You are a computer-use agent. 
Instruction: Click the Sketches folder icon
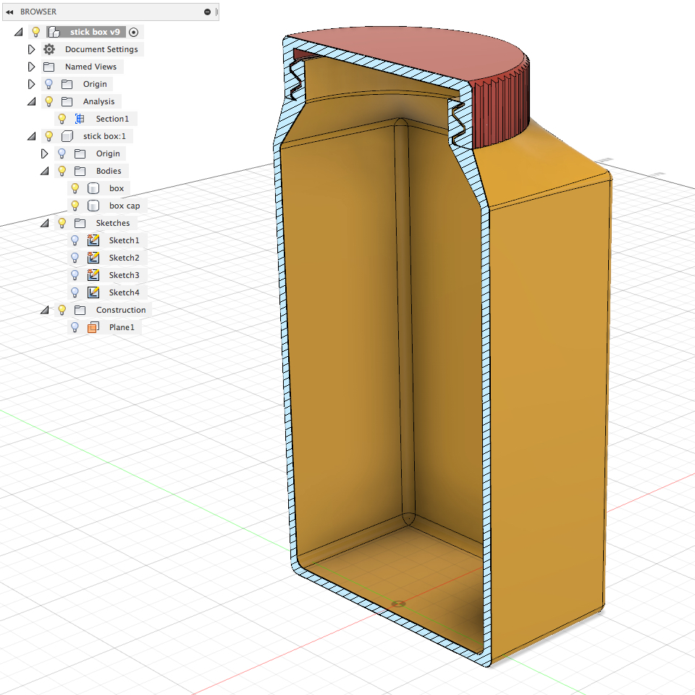pyautogui.click(x=80, y=222)
